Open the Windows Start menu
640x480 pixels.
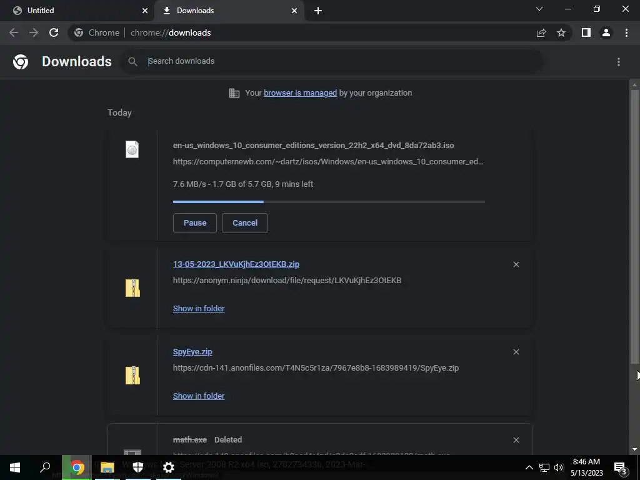tap(15, 467)
